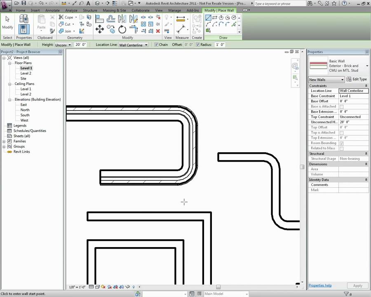Activate the Rotate tool
This screenshot has height=297, width=371.
[x=122, y=29]
